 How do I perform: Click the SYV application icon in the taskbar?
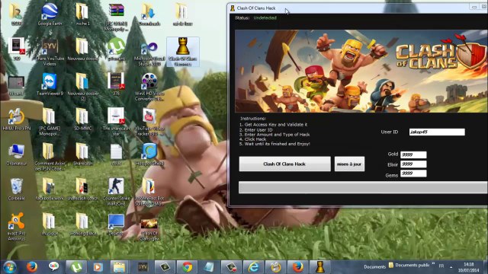[143, 267]
